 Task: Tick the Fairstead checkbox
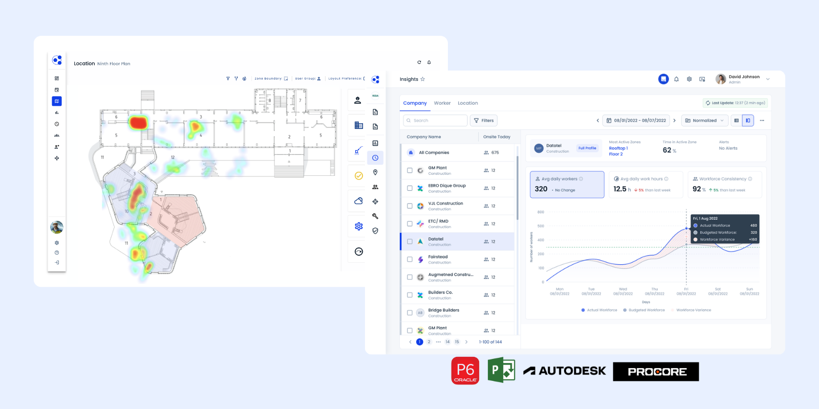pyautogui.click(x=409, y=259)
